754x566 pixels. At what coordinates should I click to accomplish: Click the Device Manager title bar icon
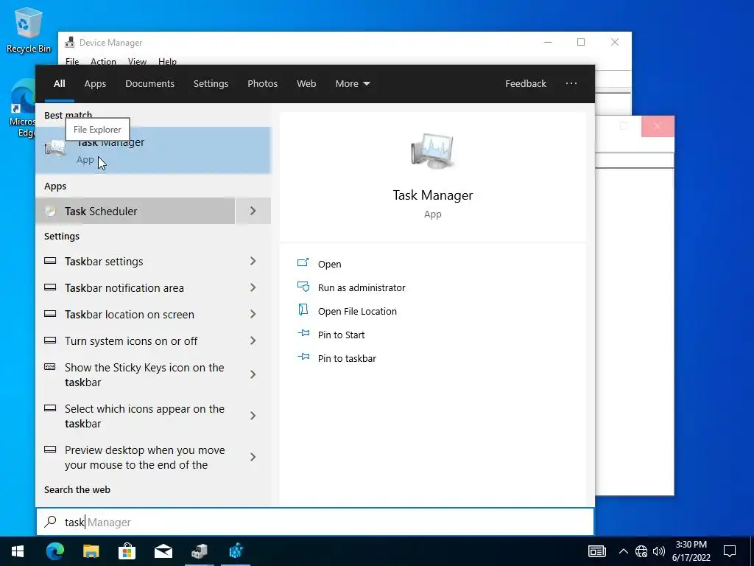(70, 42)
